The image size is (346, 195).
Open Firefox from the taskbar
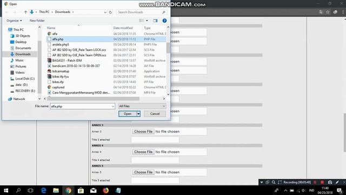click(106, 190)
